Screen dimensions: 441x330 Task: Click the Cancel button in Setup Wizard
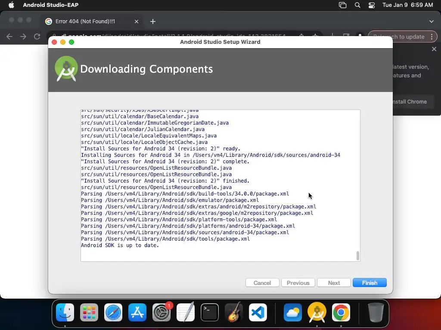pos(262,283)
